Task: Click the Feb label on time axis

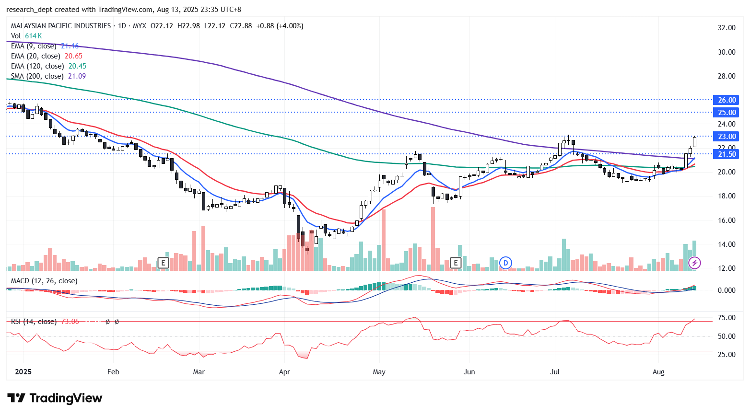Action: 113,372
